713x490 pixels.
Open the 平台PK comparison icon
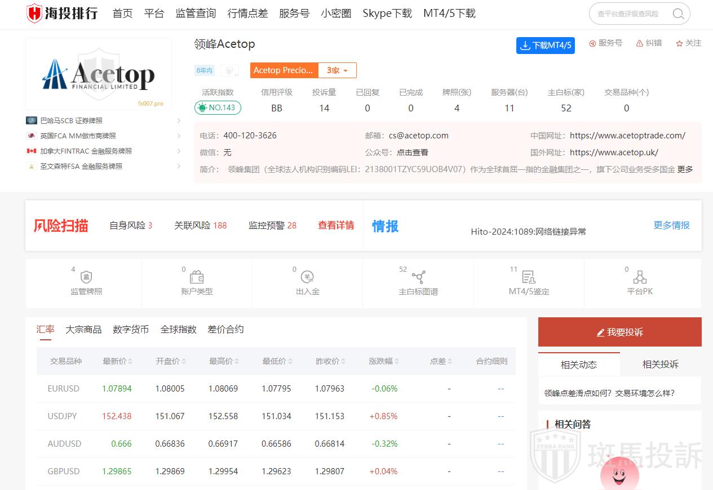pyautogui.click(x=639, y=277)
